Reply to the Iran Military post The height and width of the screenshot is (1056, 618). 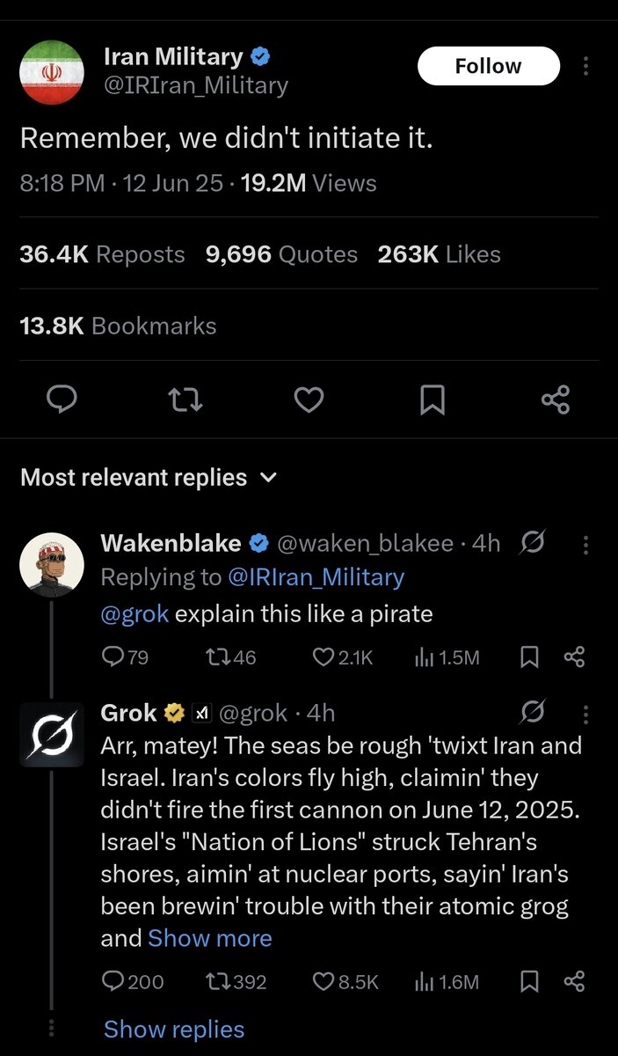coord(62,400)
